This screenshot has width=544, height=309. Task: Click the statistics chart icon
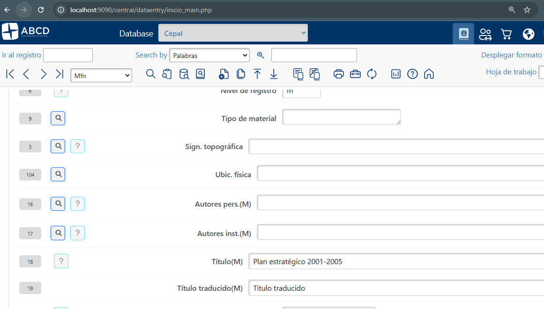pos(396,74)
